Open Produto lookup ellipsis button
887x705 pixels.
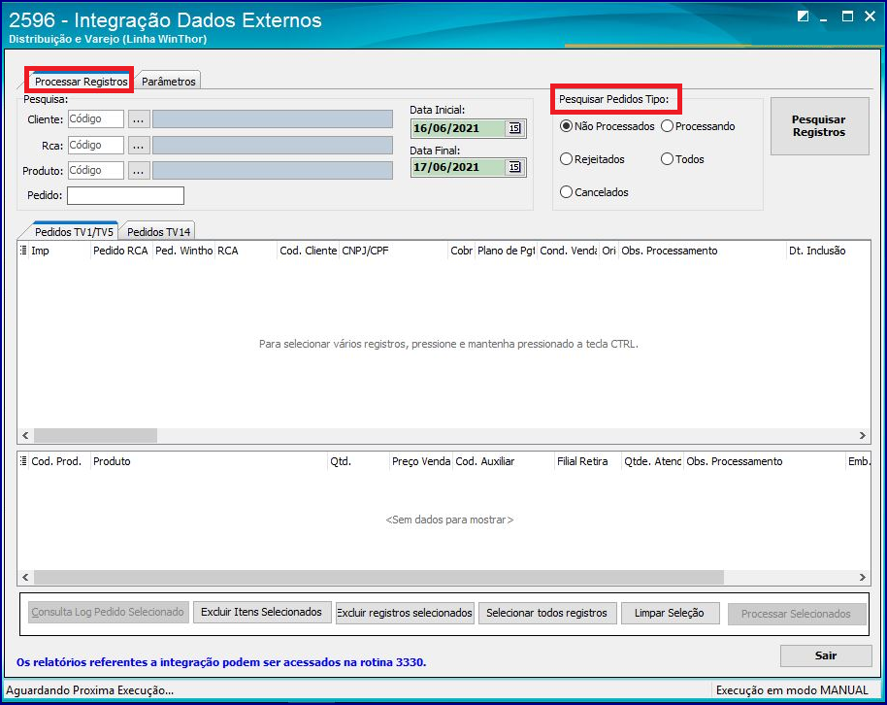pos(139,171)
